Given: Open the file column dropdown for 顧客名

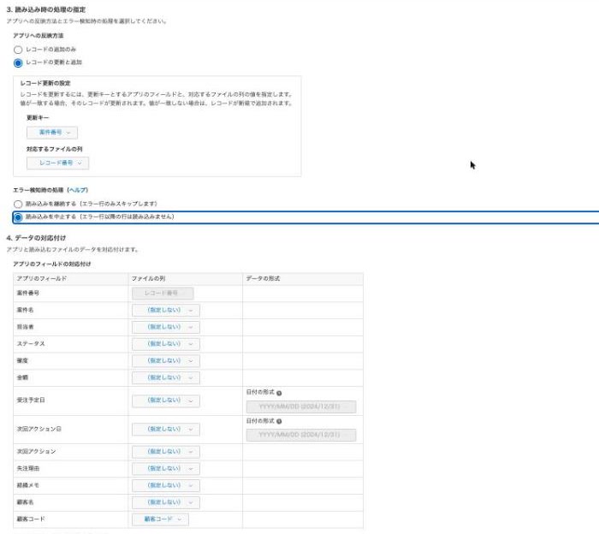Looking at the screenshot, I should pos(166,502).
